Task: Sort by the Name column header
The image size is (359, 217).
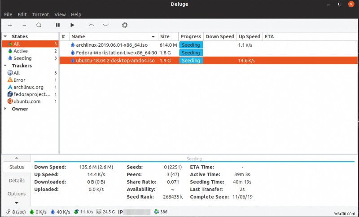Action: coord(114,36)
